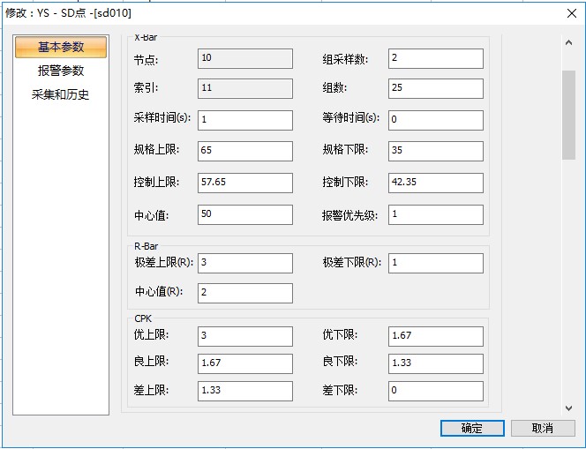This screenshot has height=449, width=586.
Task: Click the 确定 button
Action: (x=472, y=428)
